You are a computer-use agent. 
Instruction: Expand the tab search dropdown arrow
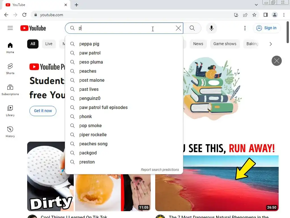click(256, 5)
